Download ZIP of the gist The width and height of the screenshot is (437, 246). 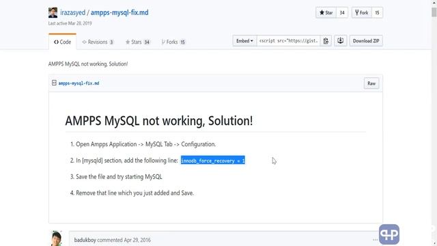coord(366,41)
